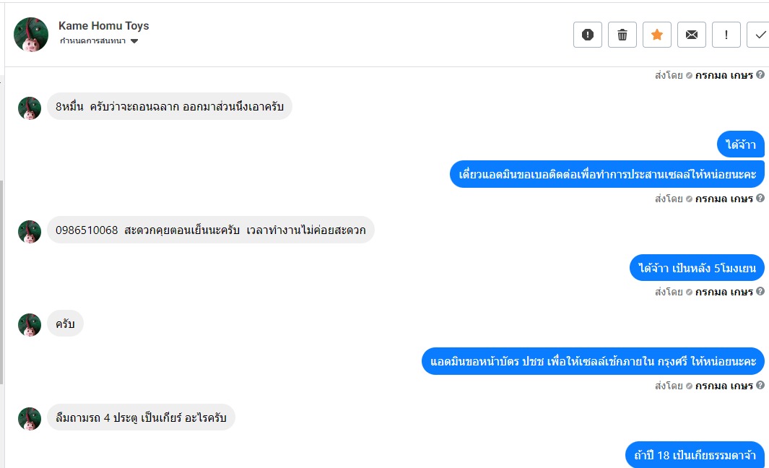Click help icon under the 5โมงเย็น message
Image resolution: width=769 pixels, height=468 pixels.
tap(760, 292)
